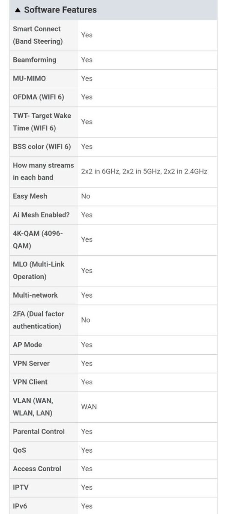Viewport: 227px width, 514px height.
Task: Select the Smart Connect (Band Steering) row label
Action: click(x=38, y=35)
